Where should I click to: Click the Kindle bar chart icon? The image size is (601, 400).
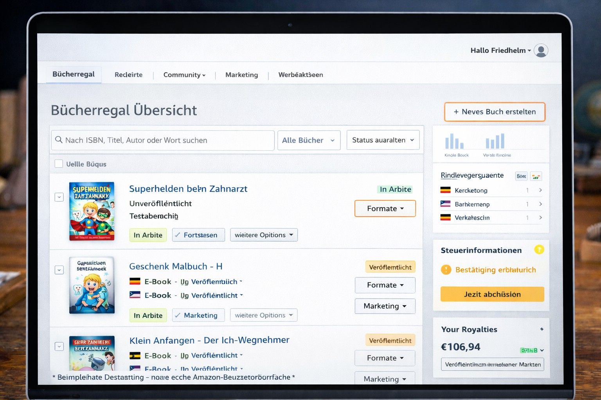pyautogui.click(x=454, y=141)
